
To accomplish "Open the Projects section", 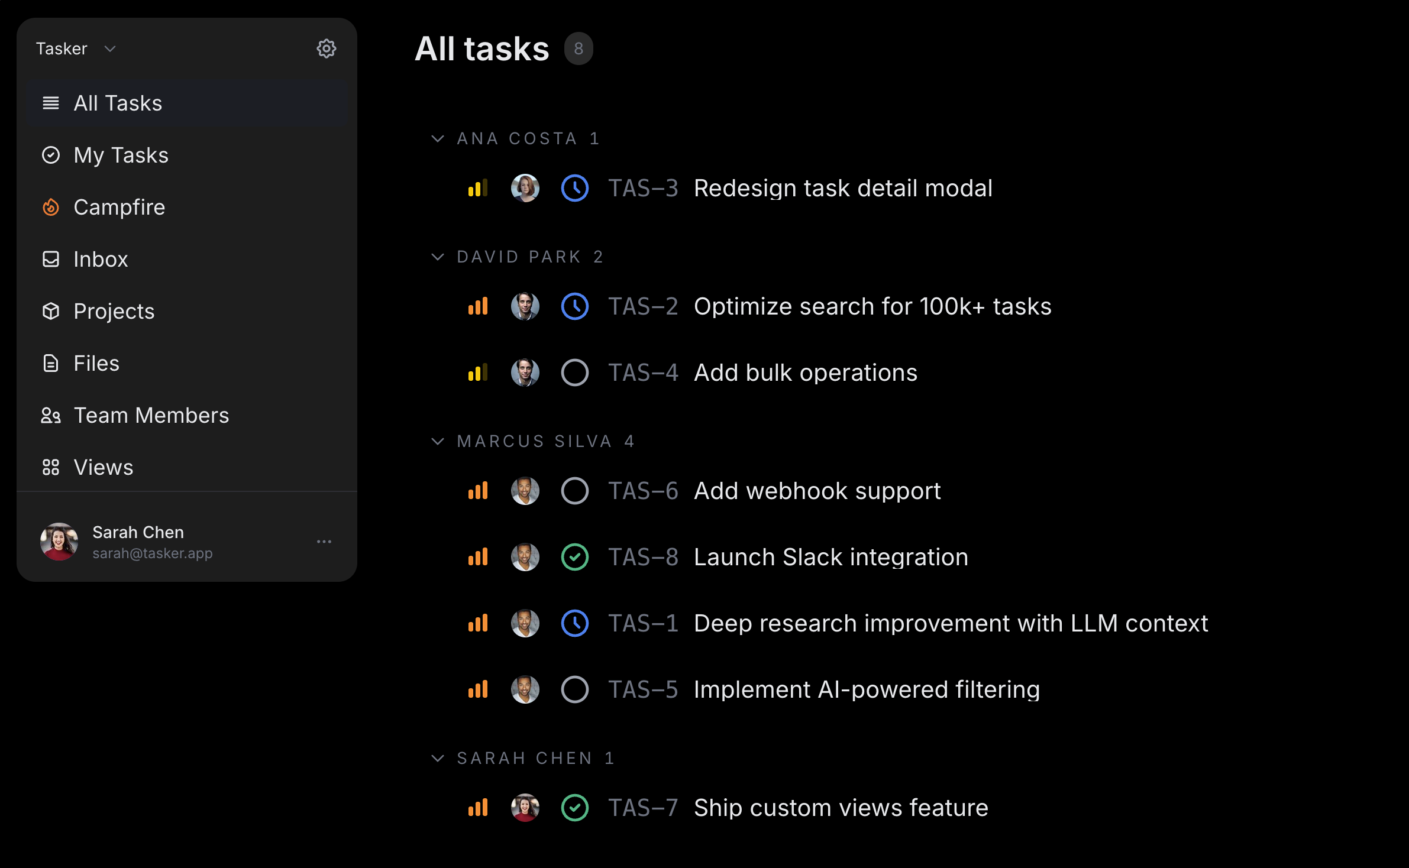I will point(114,311).
